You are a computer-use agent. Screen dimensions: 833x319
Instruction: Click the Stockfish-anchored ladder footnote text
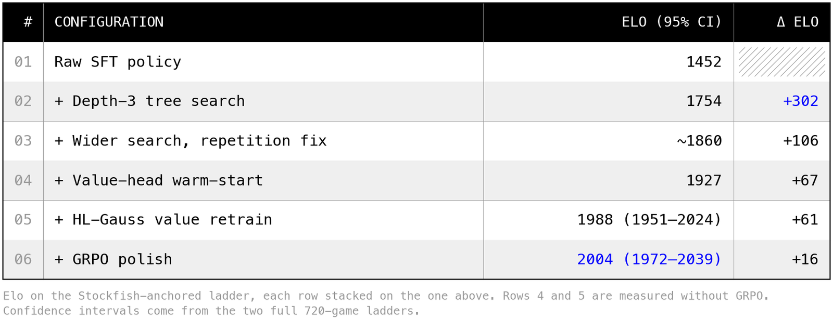coord(386,303)
